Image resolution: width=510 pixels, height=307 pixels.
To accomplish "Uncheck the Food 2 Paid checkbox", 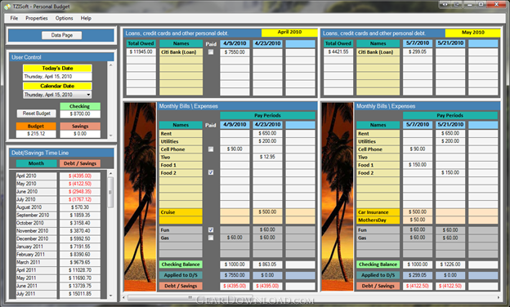I will tap(211, 172).
